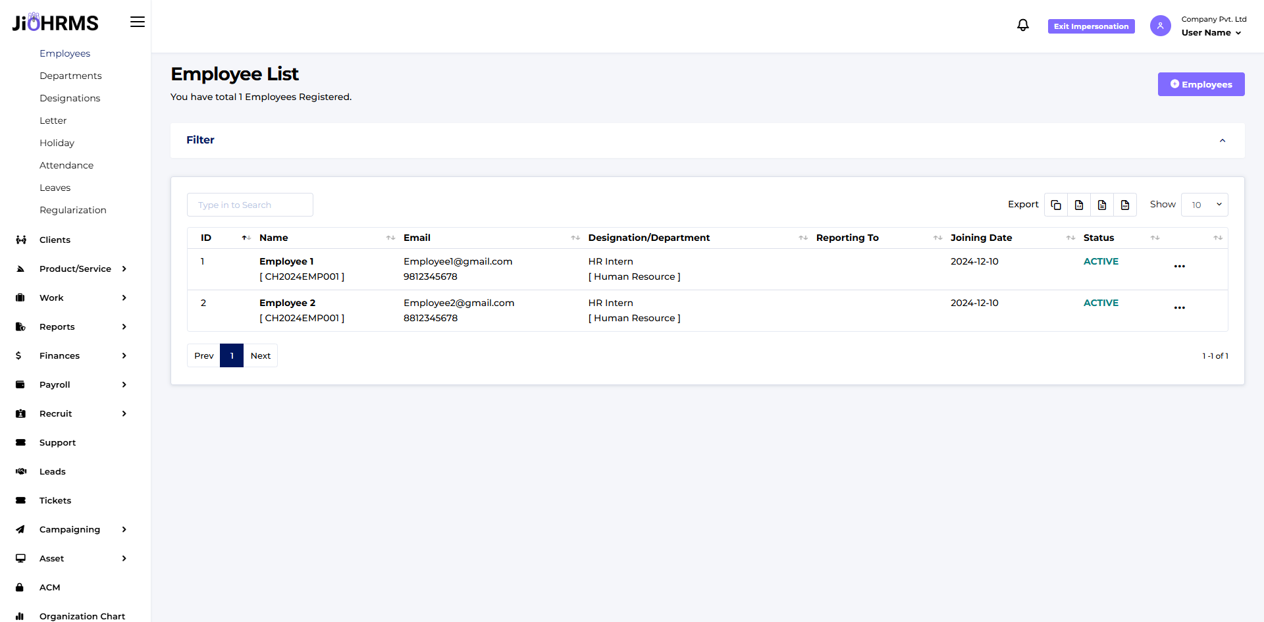Go to Attendance in sidebar
Image resolution: width=1264 pixels, height=622 pixels.
(66, 165)
